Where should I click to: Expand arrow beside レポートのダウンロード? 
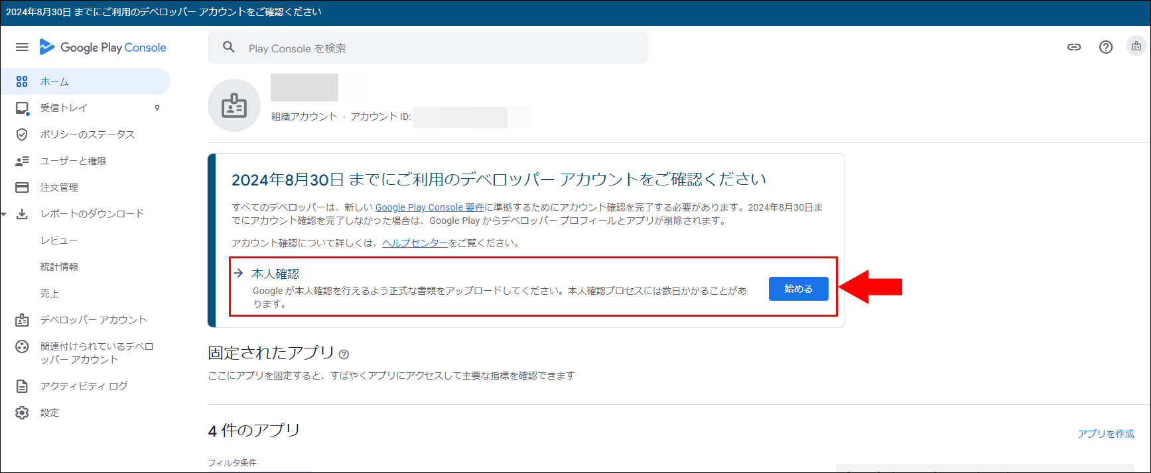4,214
